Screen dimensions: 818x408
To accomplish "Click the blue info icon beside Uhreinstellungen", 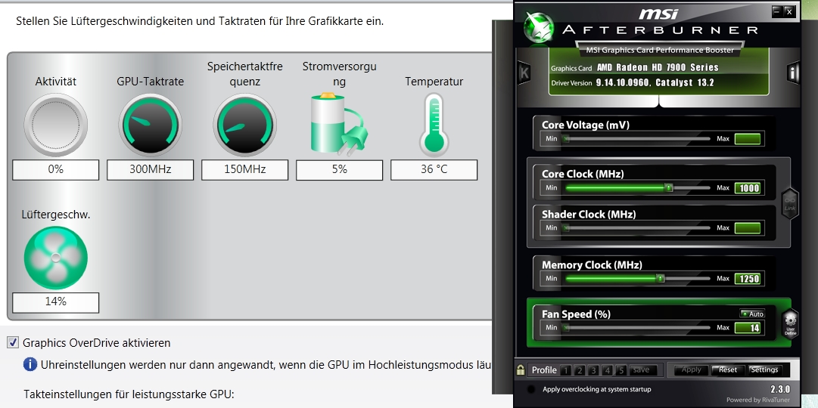I will (x=30, y=364).
